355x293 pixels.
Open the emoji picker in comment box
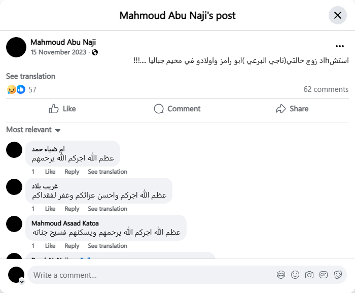point(295,275)
